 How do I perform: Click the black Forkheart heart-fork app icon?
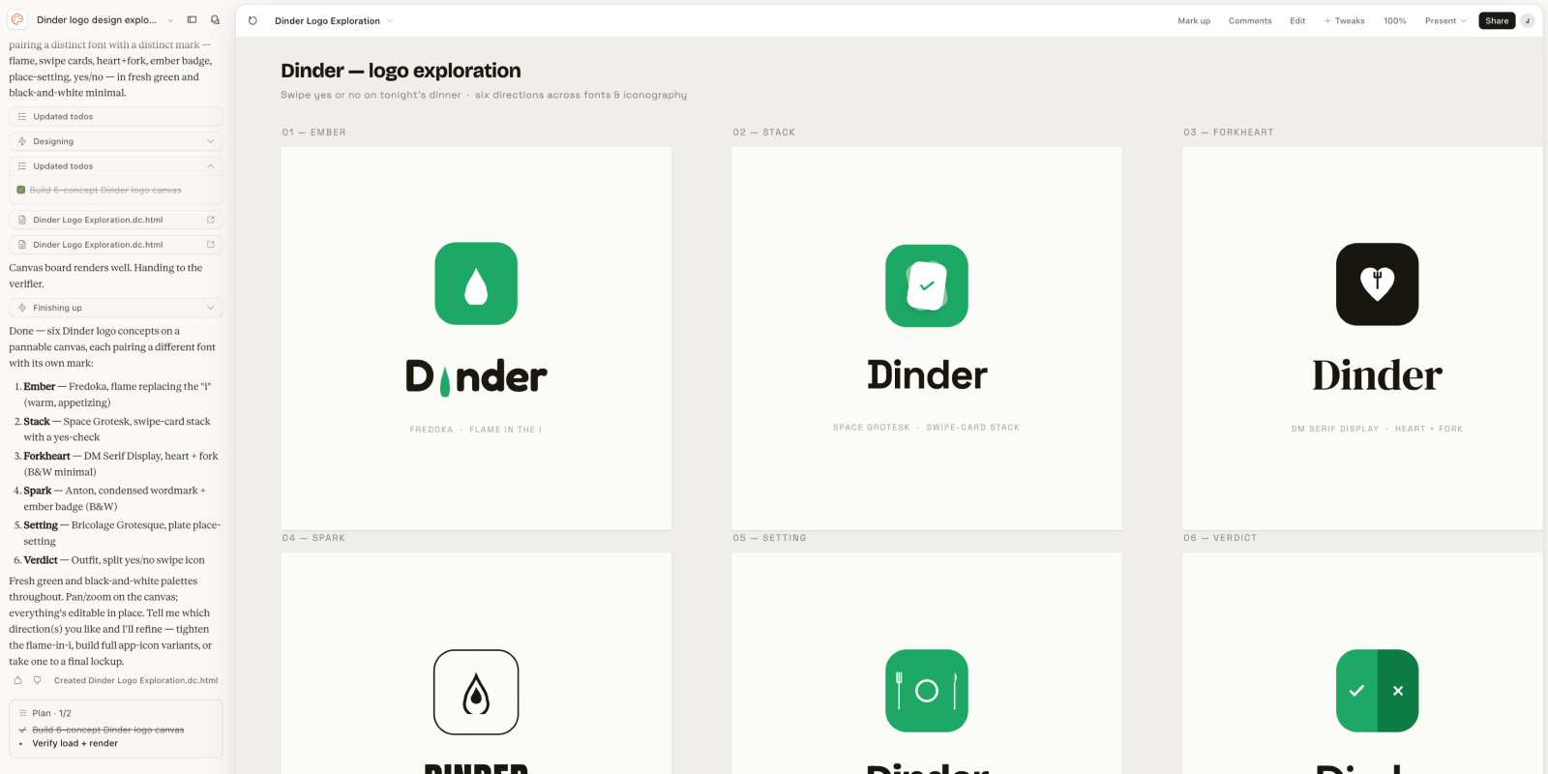(x=1377, y=283)
